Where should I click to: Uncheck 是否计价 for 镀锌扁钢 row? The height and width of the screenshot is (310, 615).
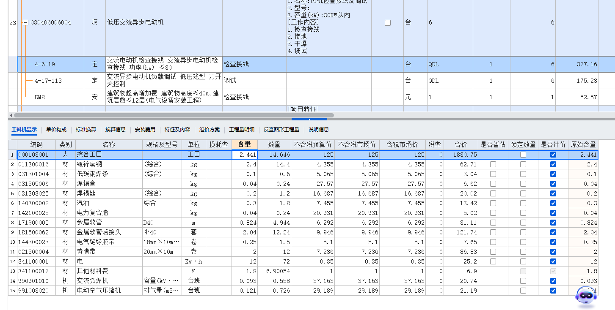tap(553, 164)
